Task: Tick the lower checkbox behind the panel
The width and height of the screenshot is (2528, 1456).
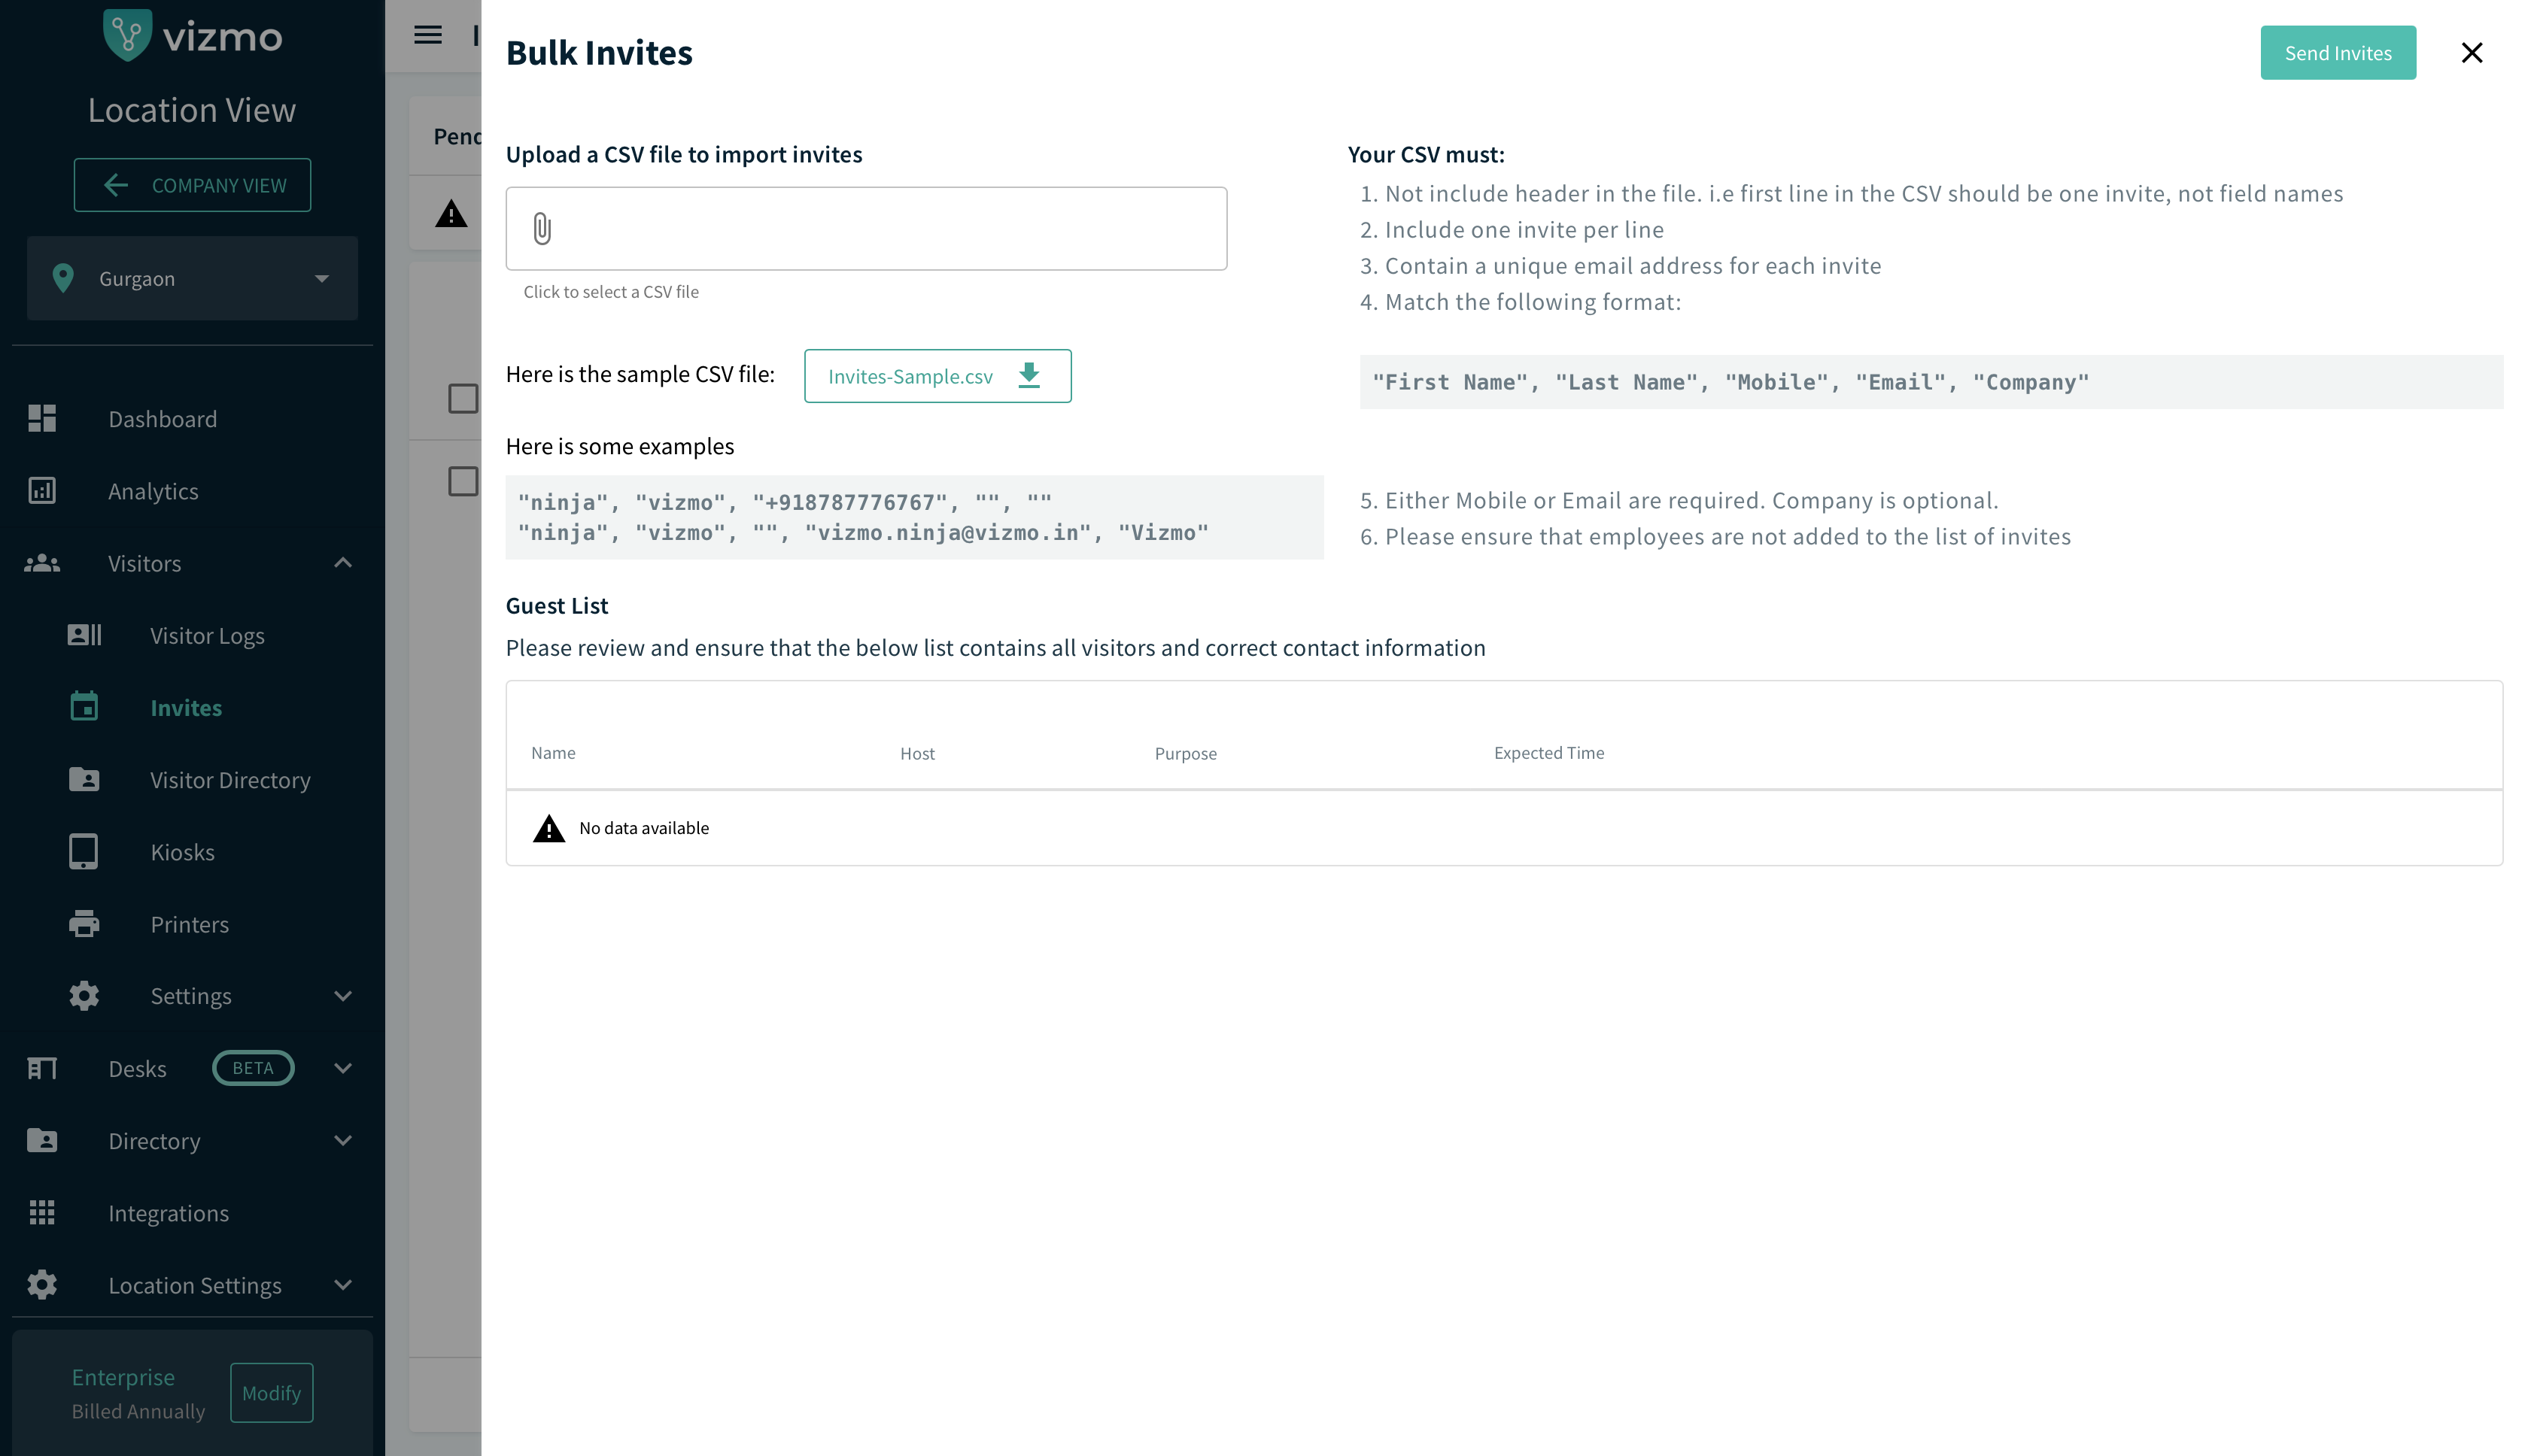Action: coord(462,481)
